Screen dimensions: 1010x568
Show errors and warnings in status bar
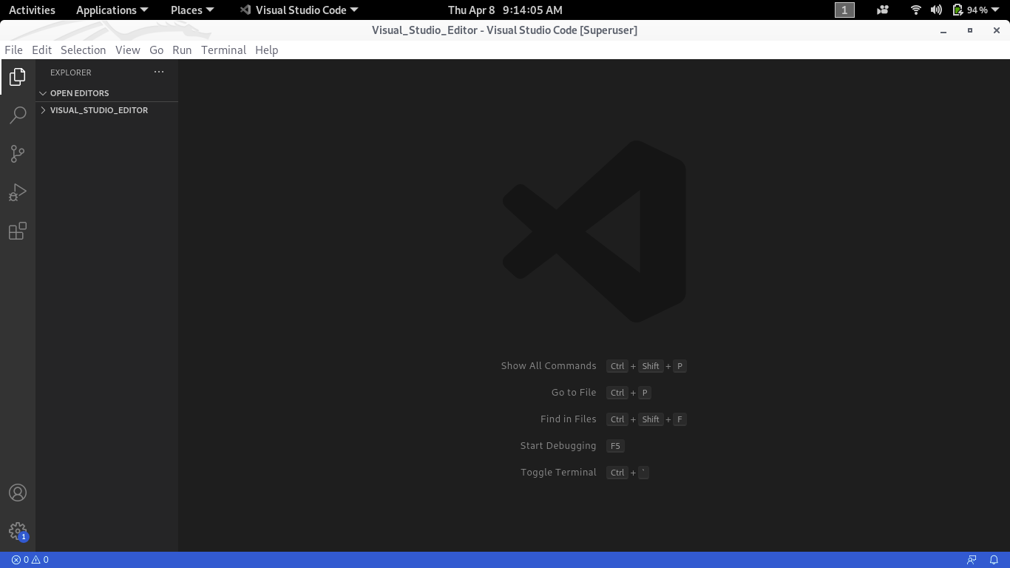point(30,560)
